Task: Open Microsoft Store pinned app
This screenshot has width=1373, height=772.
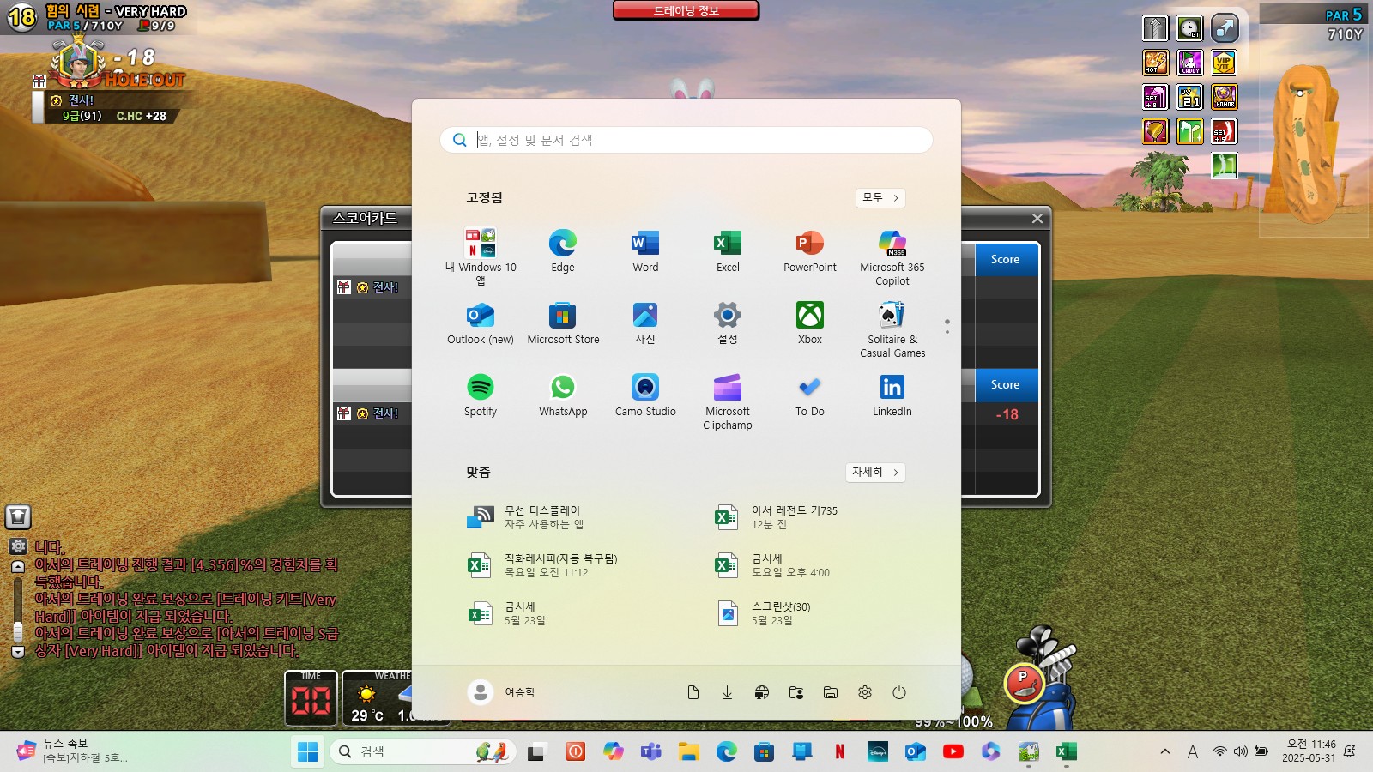Action: point(563,323)
